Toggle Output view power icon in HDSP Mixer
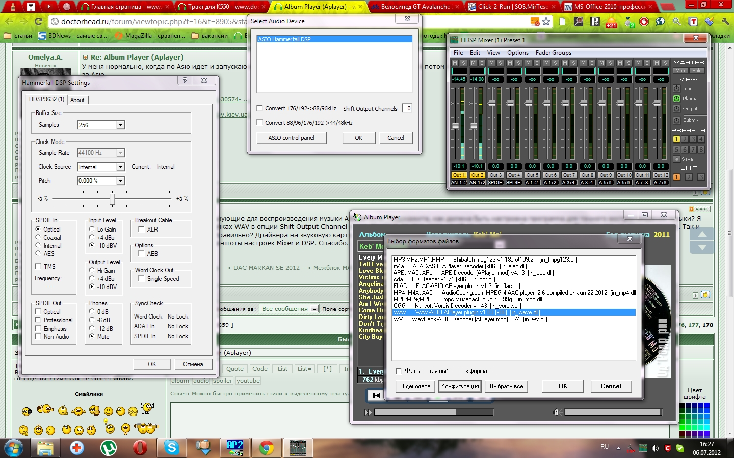This screenshot has width=734, height=458. point(677,109)
